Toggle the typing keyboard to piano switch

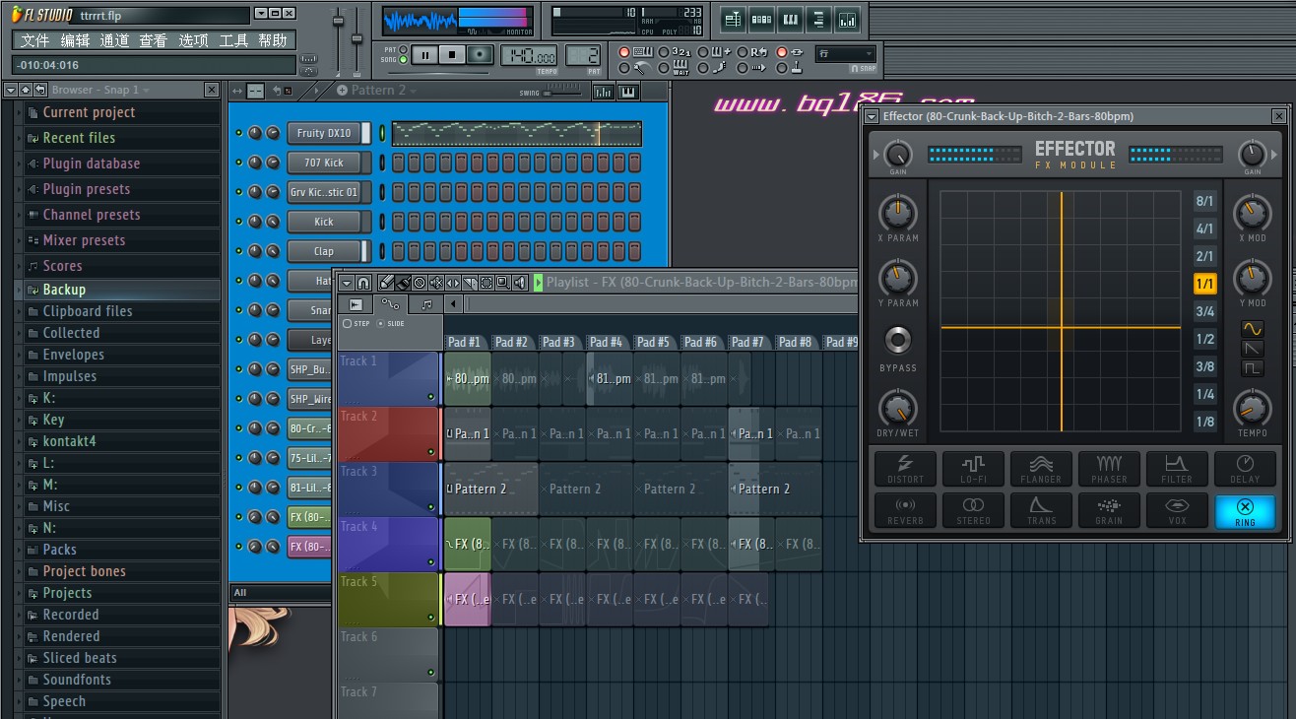(x=624, y=52)
